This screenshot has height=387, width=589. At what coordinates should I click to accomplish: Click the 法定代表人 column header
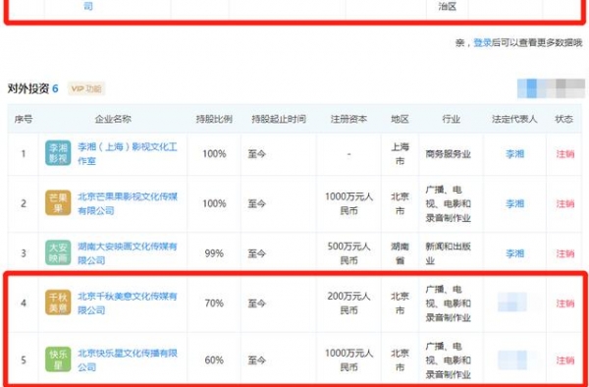click(514, 119)
